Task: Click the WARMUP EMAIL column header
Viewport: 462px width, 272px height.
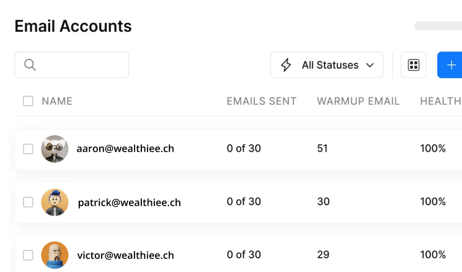Action: point(358,101)
